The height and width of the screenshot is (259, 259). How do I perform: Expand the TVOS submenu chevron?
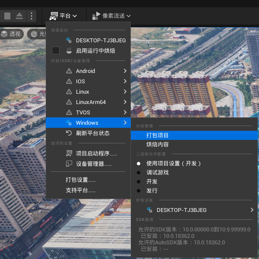click(x=125, y=112)
